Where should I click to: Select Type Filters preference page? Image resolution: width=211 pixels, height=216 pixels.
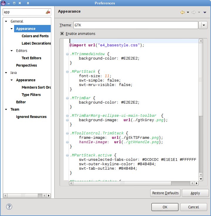[x=31, y=95]
